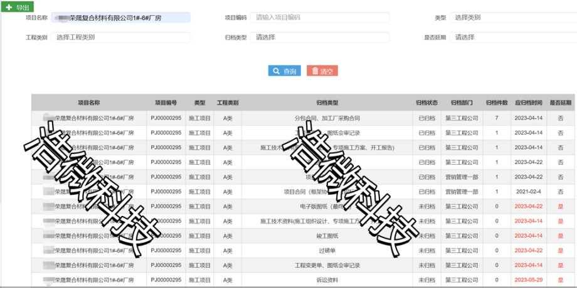The image size is (577, 288).
Task: Click A类 in the 竣工图纸 row
Action: (x=228, y=236)
